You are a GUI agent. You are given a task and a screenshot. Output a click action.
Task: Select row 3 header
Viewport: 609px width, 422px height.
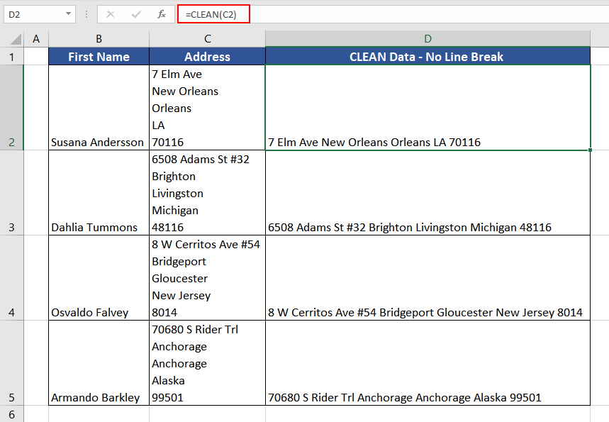point(11,193)
